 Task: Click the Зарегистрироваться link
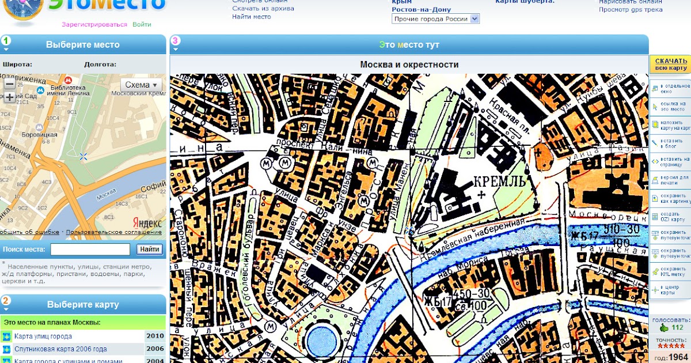coord(94,25)
